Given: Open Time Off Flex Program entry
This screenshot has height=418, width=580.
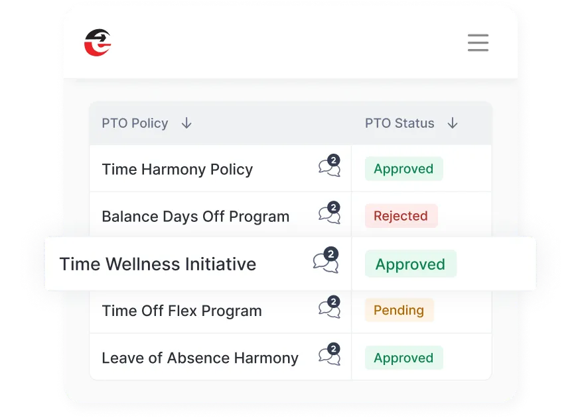Looking at the screenshot, I should [181, 311].
